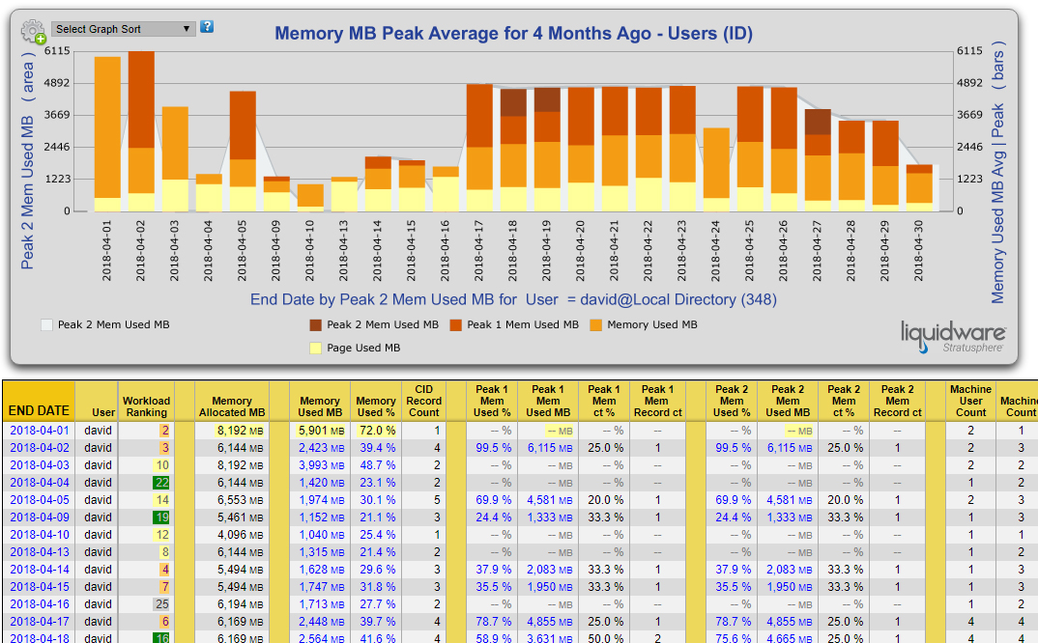Sort by Peak 2 Mem Used % header

coord(732,401)
